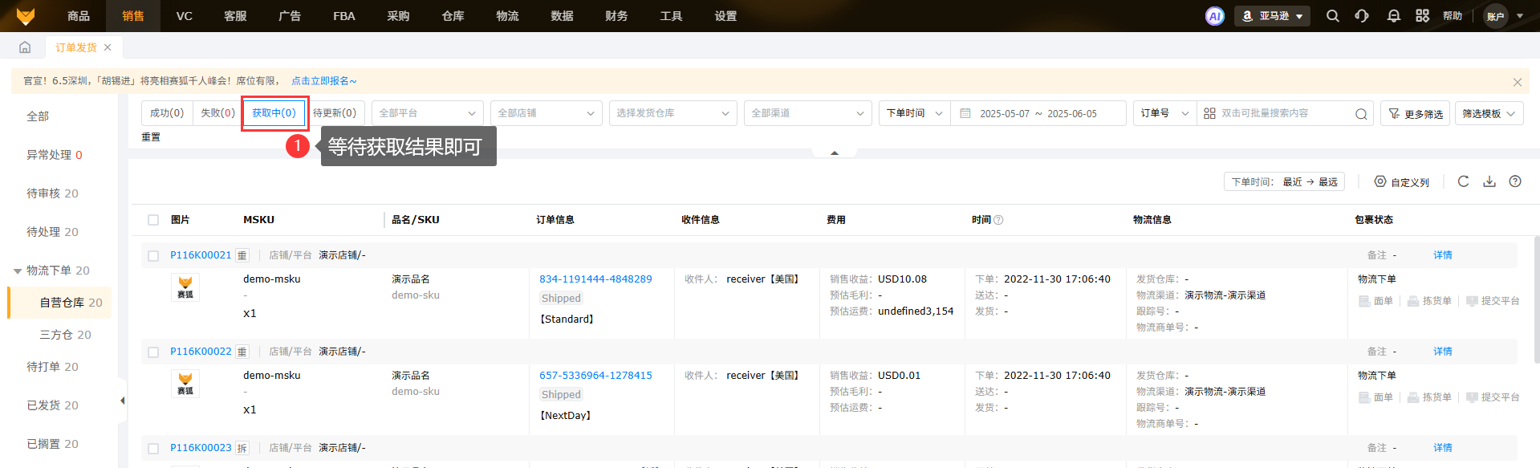Open the 全部平台 platform dropdown
Image resolution: width=1540 pixels, height=468 pixels.
click(x=426, y=113)
